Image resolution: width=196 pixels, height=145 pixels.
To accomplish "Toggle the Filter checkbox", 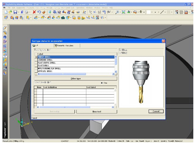I will [x=102, y=83].
